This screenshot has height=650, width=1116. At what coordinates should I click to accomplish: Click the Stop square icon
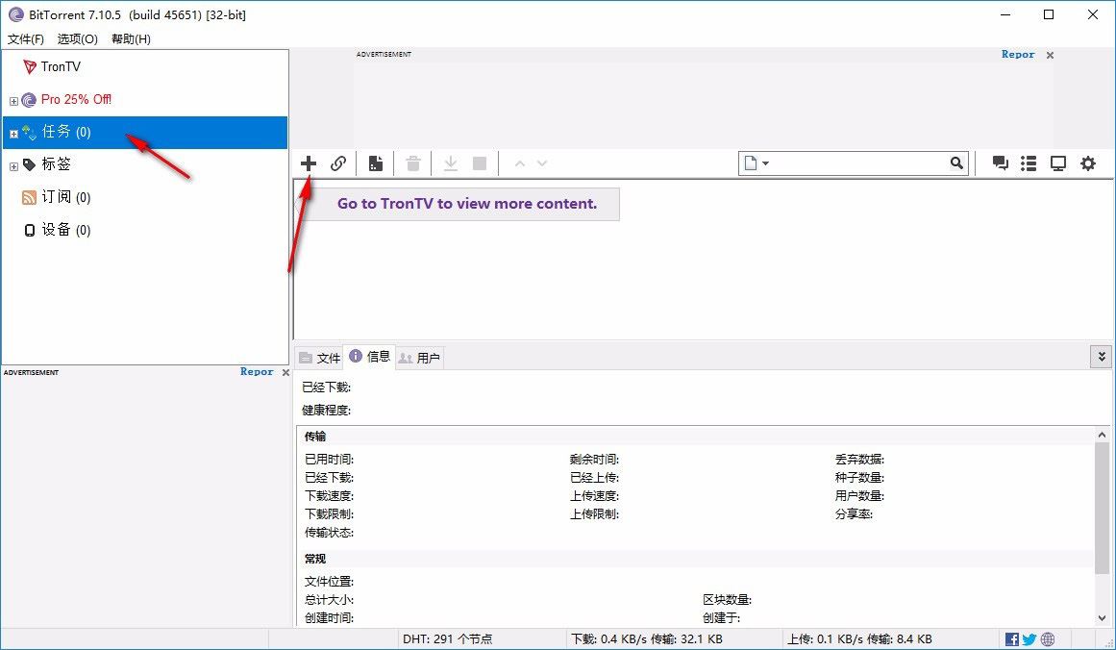tap(480, 163)
